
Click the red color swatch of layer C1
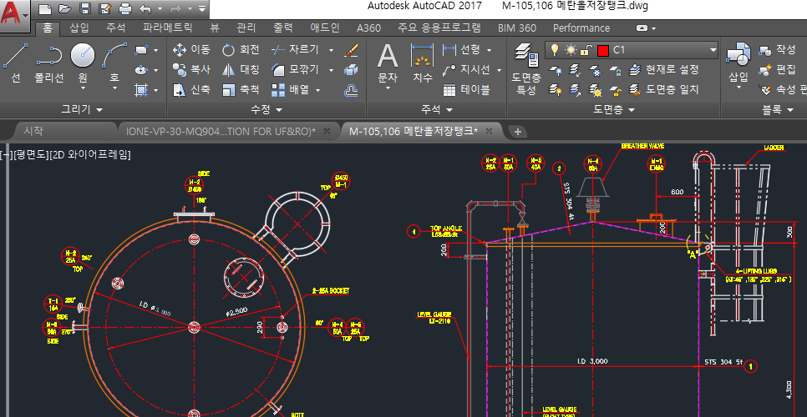click(602, 50)
